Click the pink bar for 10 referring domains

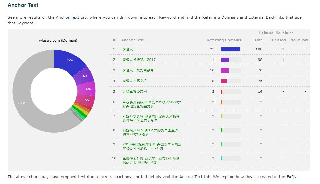(x=225, y=70)
